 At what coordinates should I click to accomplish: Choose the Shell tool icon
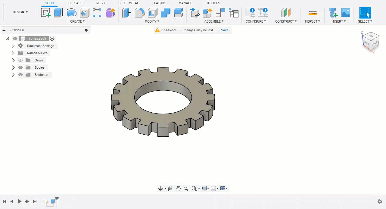click(x=153, y=13)
